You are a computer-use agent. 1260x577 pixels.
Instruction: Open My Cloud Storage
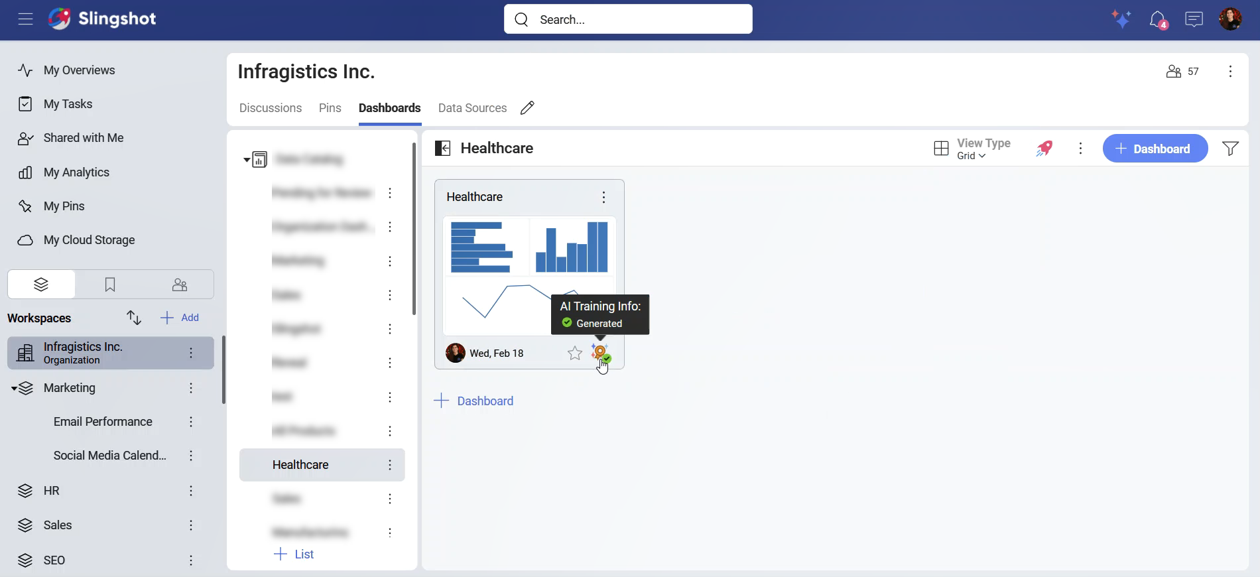[89, 240]
